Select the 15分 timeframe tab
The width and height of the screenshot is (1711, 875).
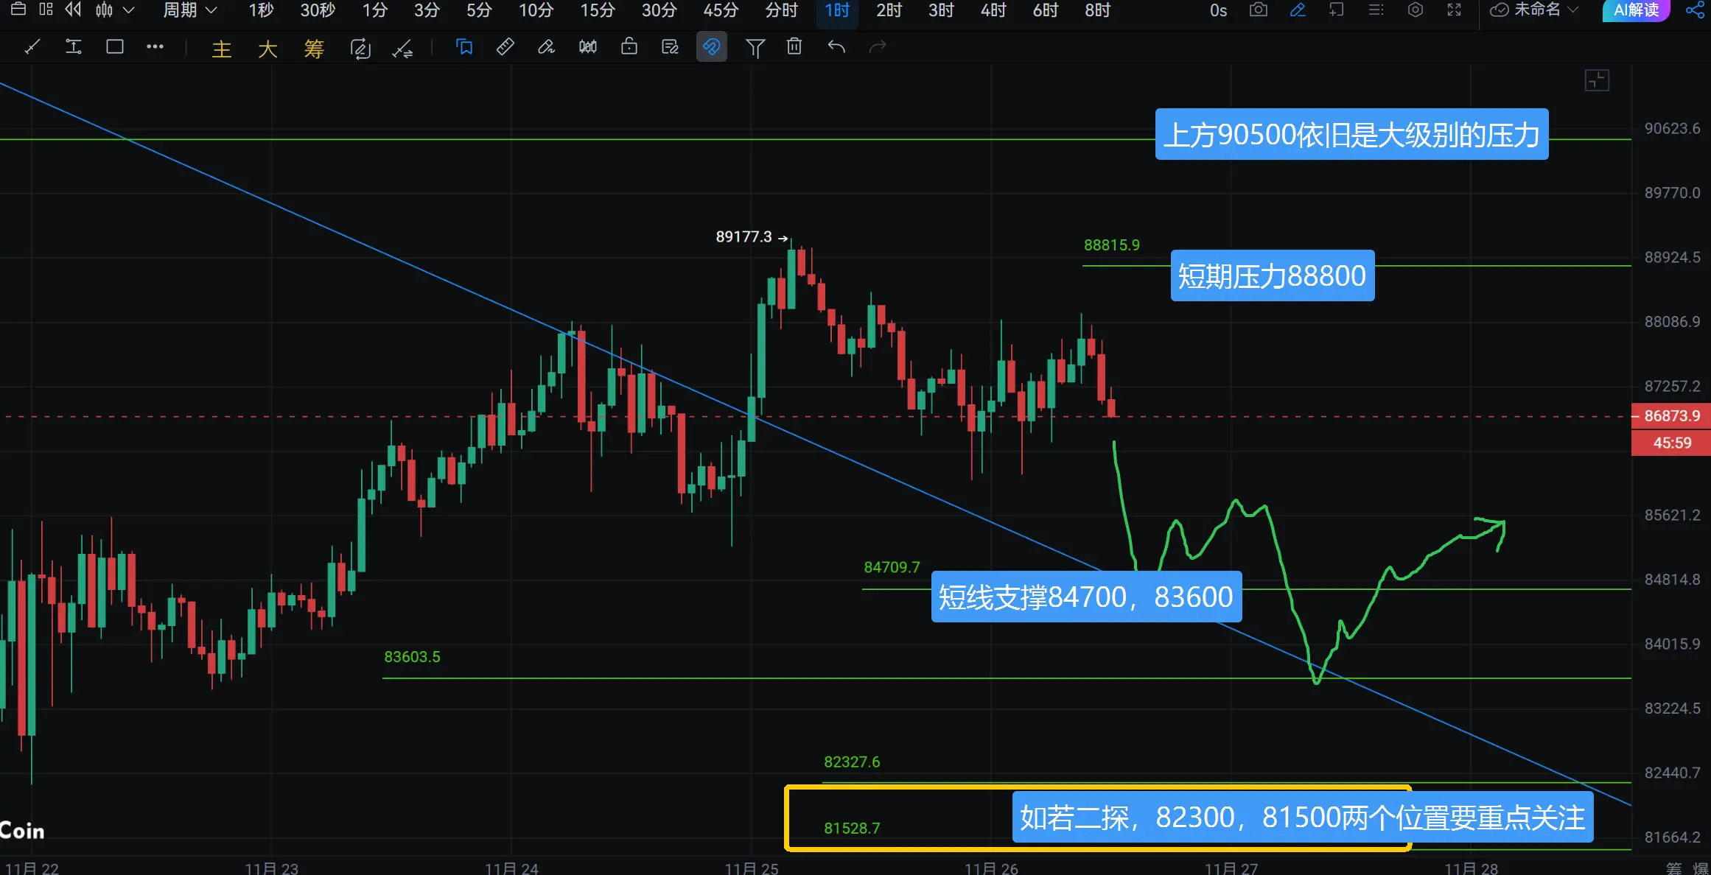point(597,10)
